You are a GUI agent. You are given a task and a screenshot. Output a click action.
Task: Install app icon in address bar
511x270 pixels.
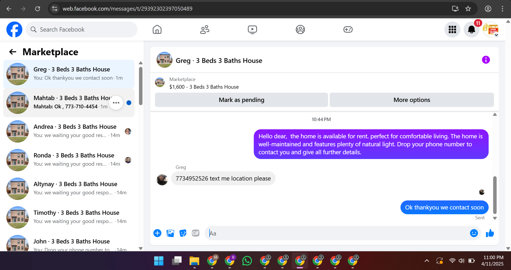(455, 9)
